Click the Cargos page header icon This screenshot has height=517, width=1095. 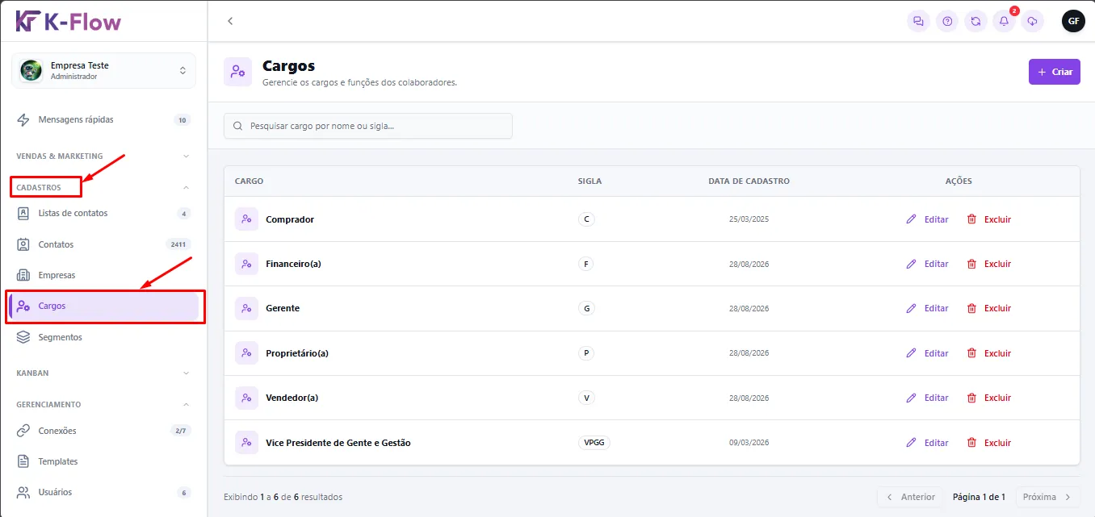237,72
